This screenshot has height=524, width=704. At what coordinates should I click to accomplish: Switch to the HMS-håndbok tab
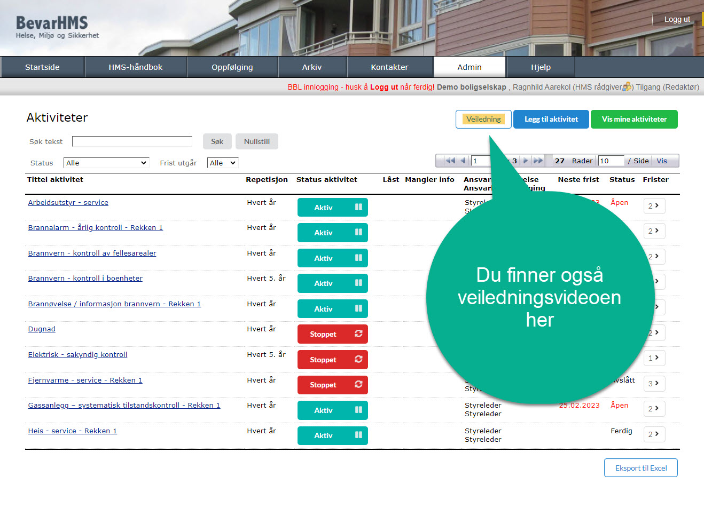(136, 67)
